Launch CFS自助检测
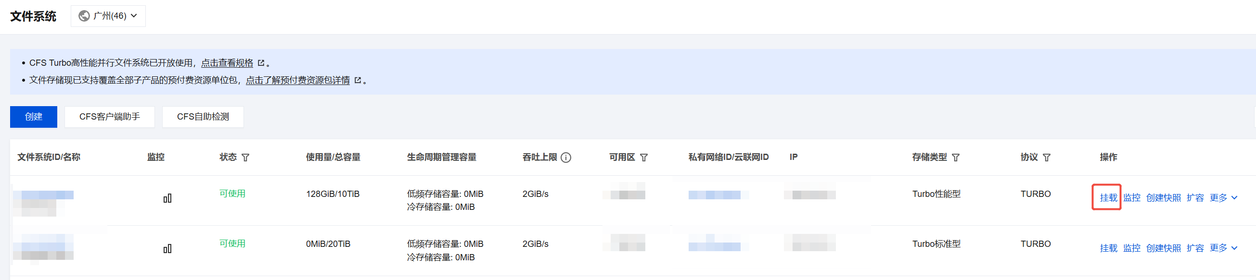The image size is (1256, 280). (203, 117)
